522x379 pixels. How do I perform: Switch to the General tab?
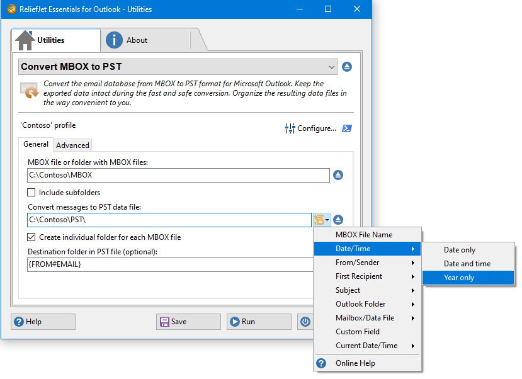(36, 144)
